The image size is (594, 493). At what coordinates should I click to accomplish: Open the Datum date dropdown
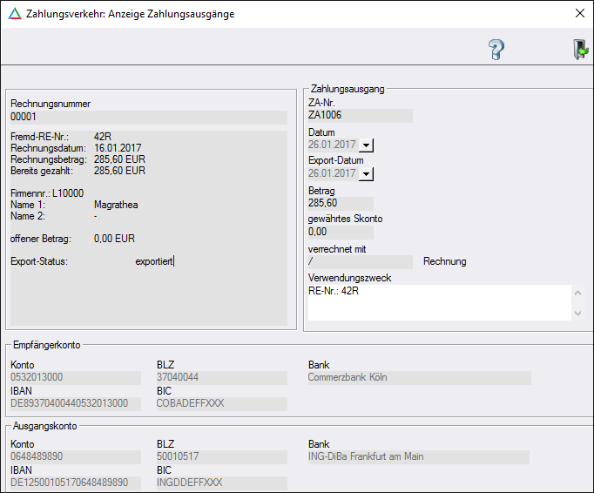click(x=366, y=145)
